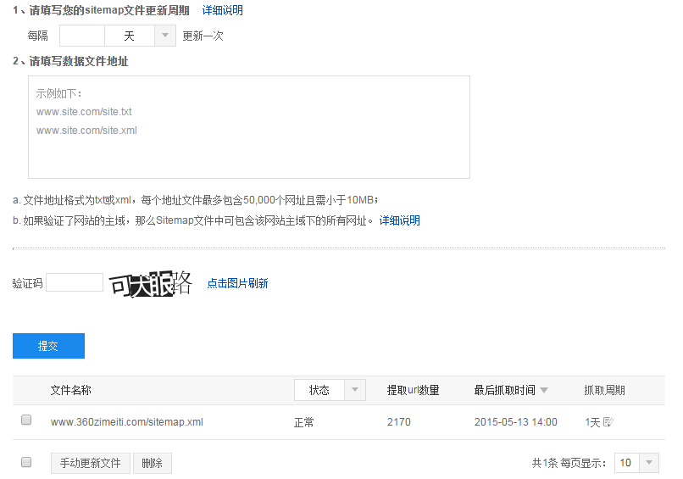Toggle the select-all checkbox beside 手动更新文件
683x479 pixels.
(x=26, y=462)
